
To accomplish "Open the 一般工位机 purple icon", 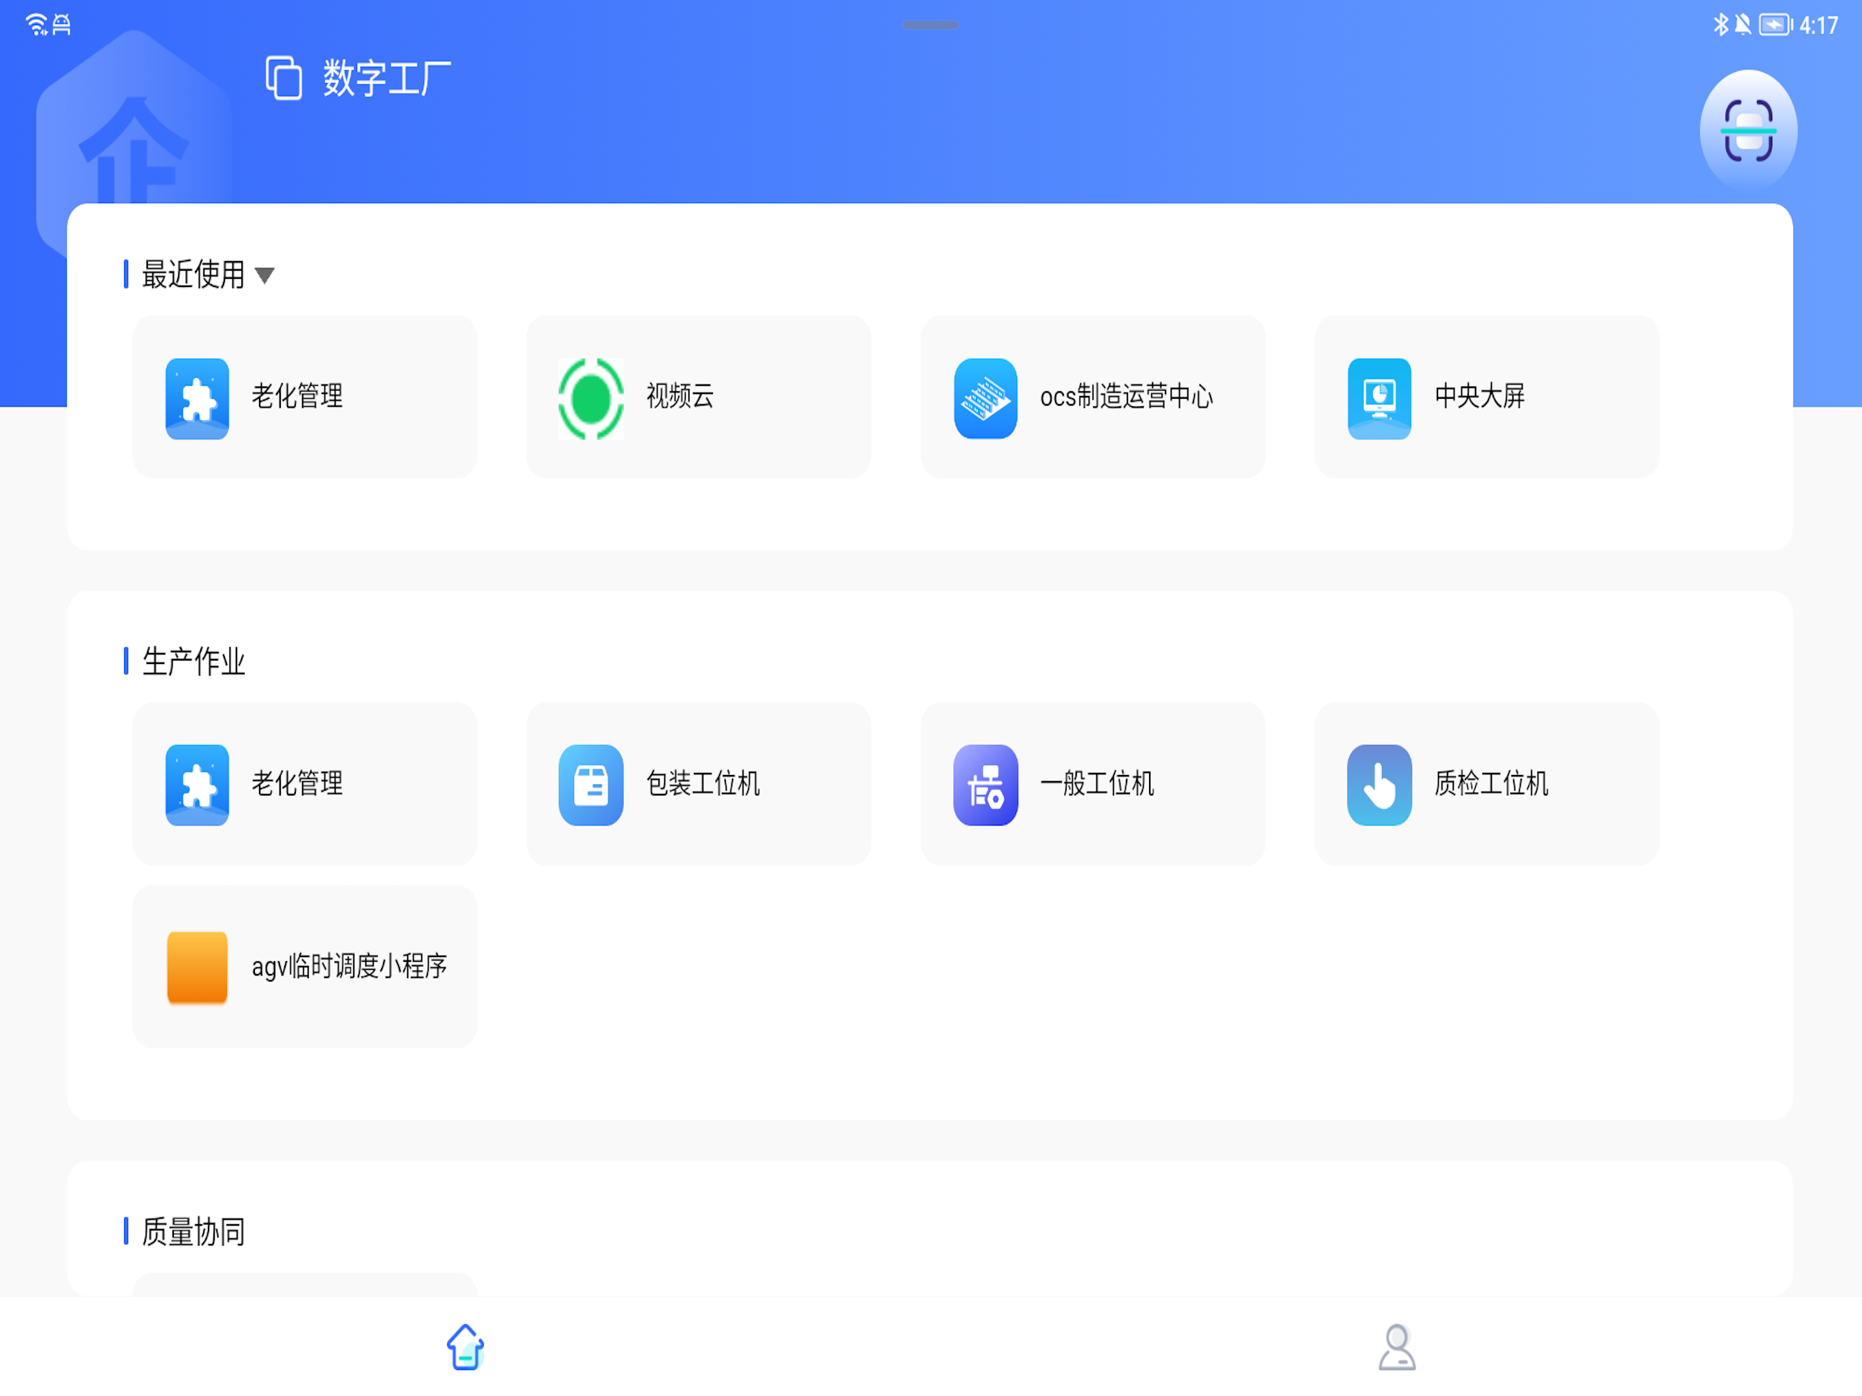I will pyautogui.click(x=985, y=785).
